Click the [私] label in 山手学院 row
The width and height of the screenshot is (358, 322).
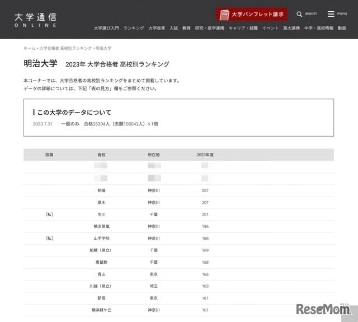pyautogui.click(x=49, y=239)
